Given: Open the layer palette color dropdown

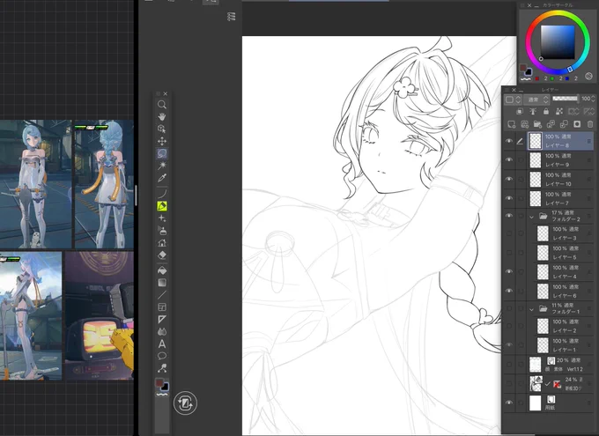Looking at the screenshot, I should [x=513, y=100].
